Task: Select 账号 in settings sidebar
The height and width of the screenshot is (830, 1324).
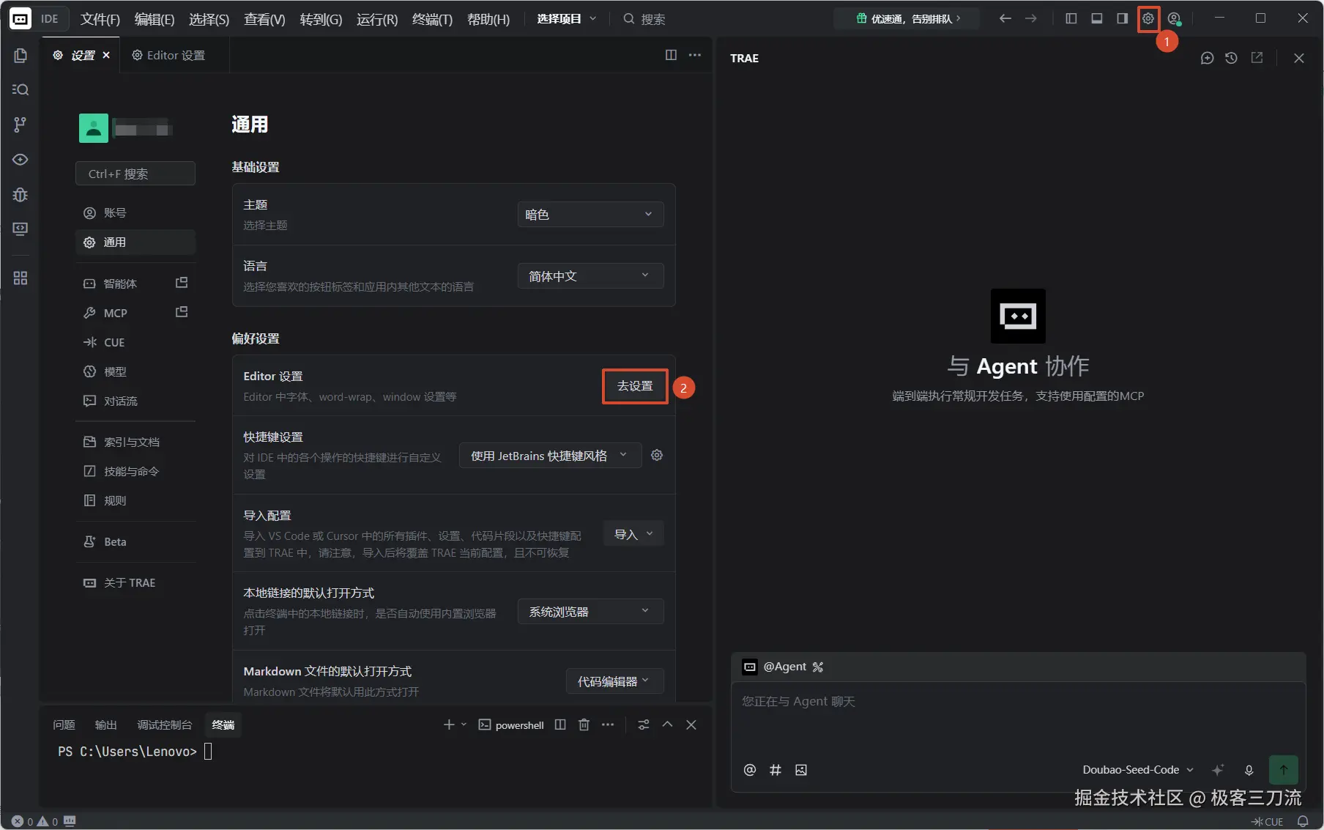Action: click(135, 212)
